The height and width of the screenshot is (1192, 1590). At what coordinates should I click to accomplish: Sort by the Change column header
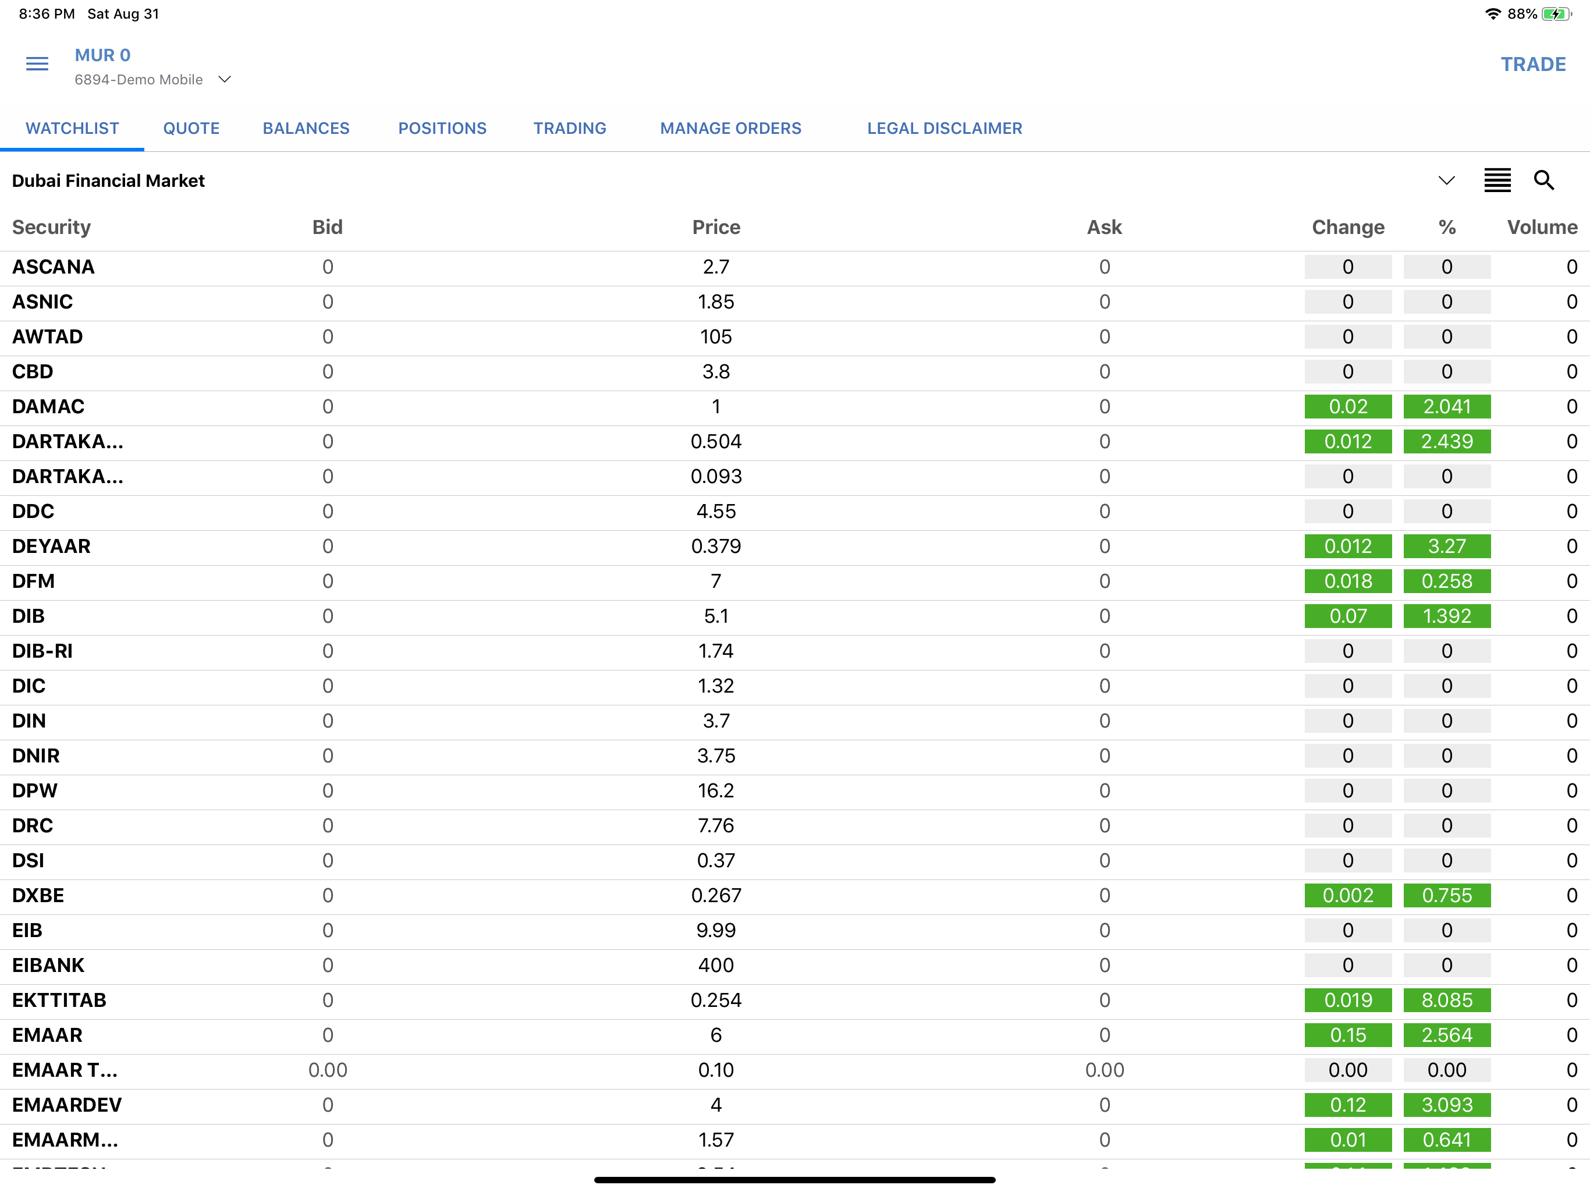click(1348, 227)
